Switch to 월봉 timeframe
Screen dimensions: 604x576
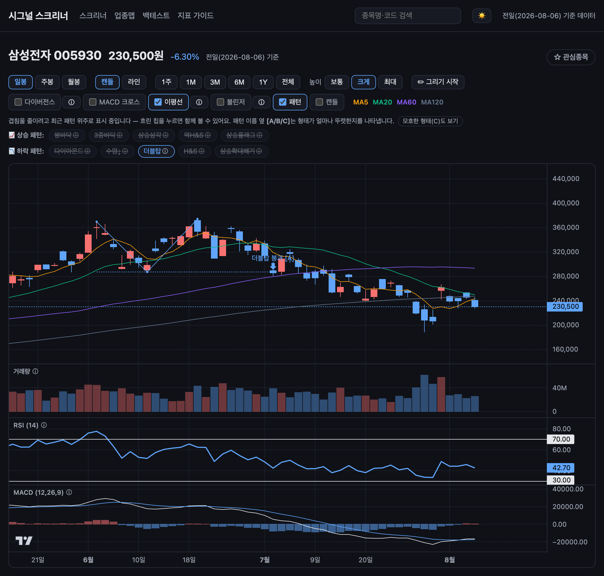[x=74, y=82]
